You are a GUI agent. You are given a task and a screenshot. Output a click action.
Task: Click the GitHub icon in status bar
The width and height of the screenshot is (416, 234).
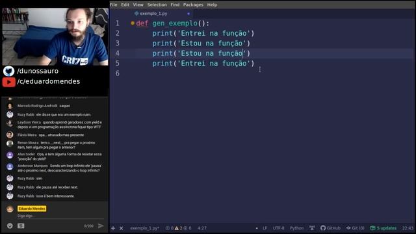click(x=330, y=228)
